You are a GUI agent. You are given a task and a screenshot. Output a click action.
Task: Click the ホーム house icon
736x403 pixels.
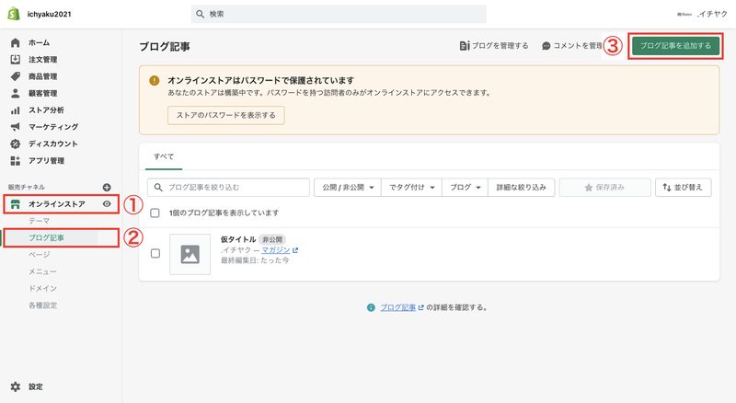(16, 42)
